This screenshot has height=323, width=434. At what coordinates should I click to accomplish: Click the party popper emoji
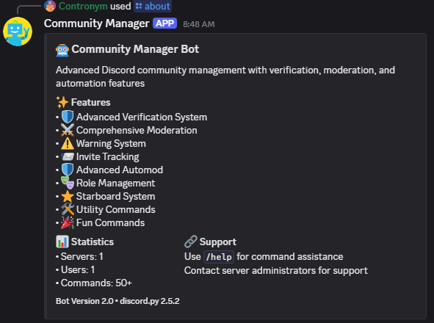[x=68, y=222]
